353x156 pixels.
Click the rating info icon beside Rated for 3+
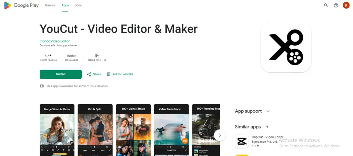coord(105,60)
